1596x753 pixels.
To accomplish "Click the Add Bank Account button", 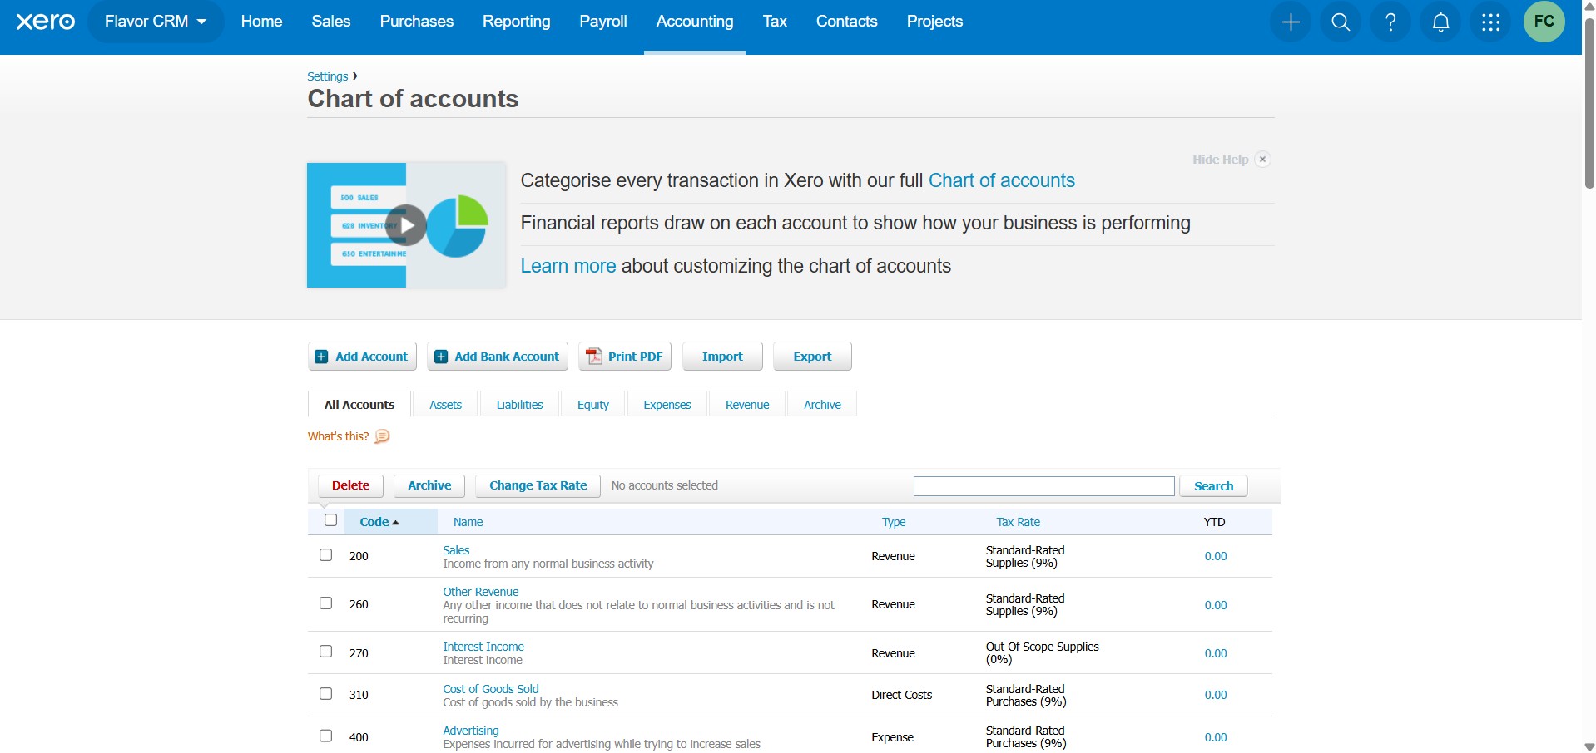I will coord(498,357).
